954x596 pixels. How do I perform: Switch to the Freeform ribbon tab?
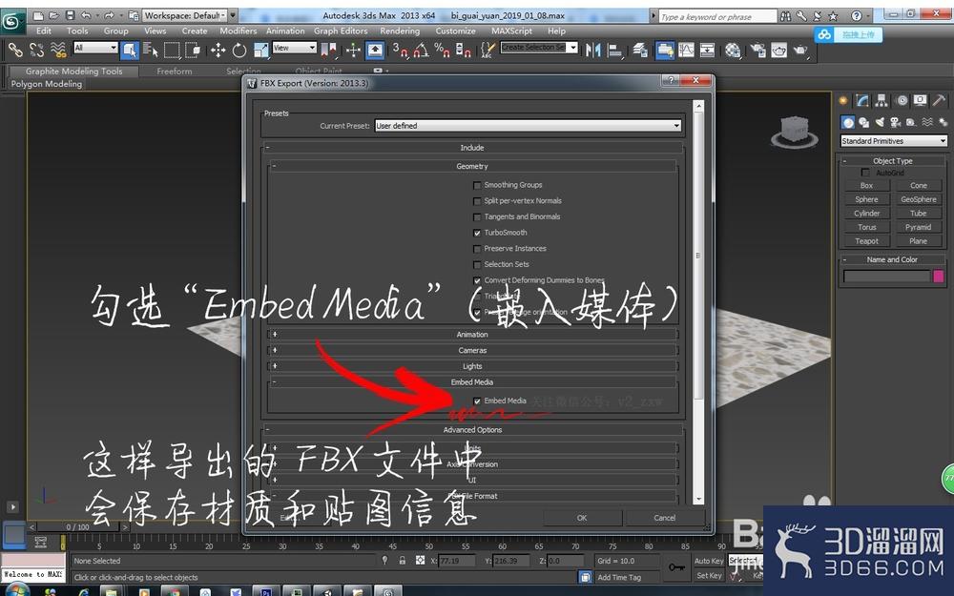[x=174, y=72]
